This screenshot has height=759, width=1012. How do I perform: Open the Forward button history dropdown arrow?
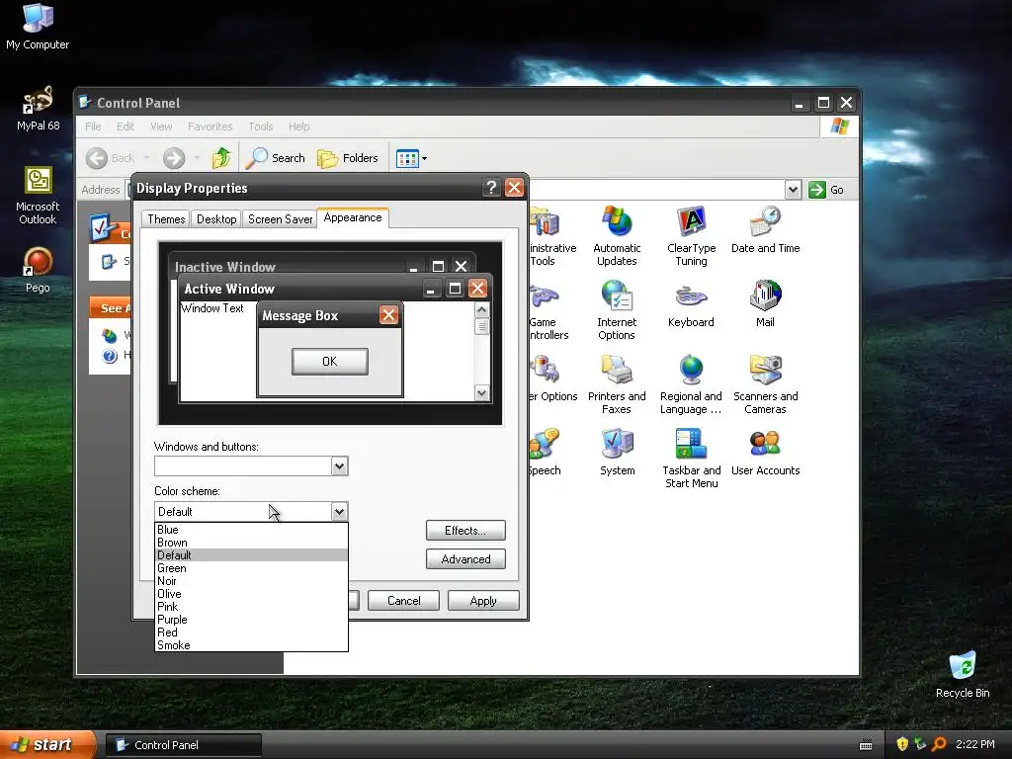pos(197,158)
